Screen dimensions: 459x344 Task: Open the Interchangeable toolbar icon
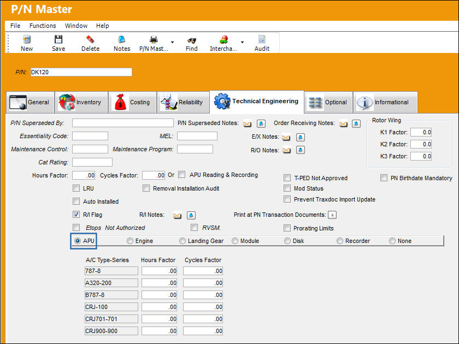point(223,39)
